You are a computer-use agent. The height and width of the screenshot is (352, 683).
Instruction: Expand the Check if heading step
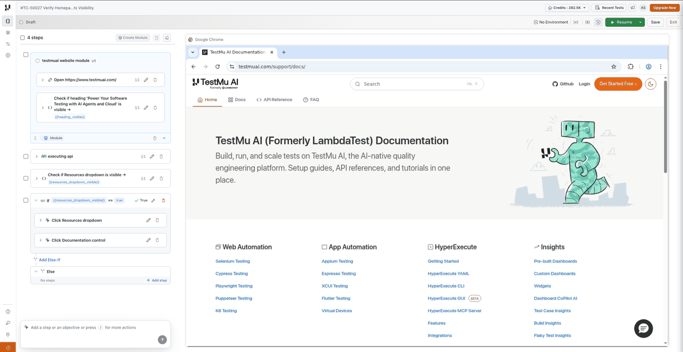pos(43,107)
